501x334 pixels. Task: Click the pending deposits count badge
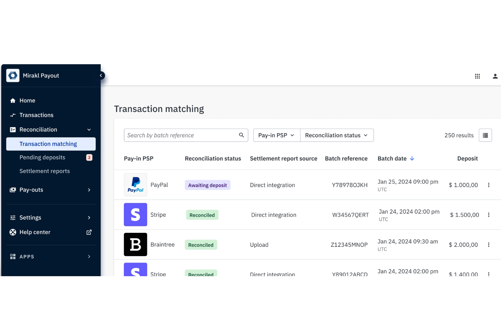89,157
